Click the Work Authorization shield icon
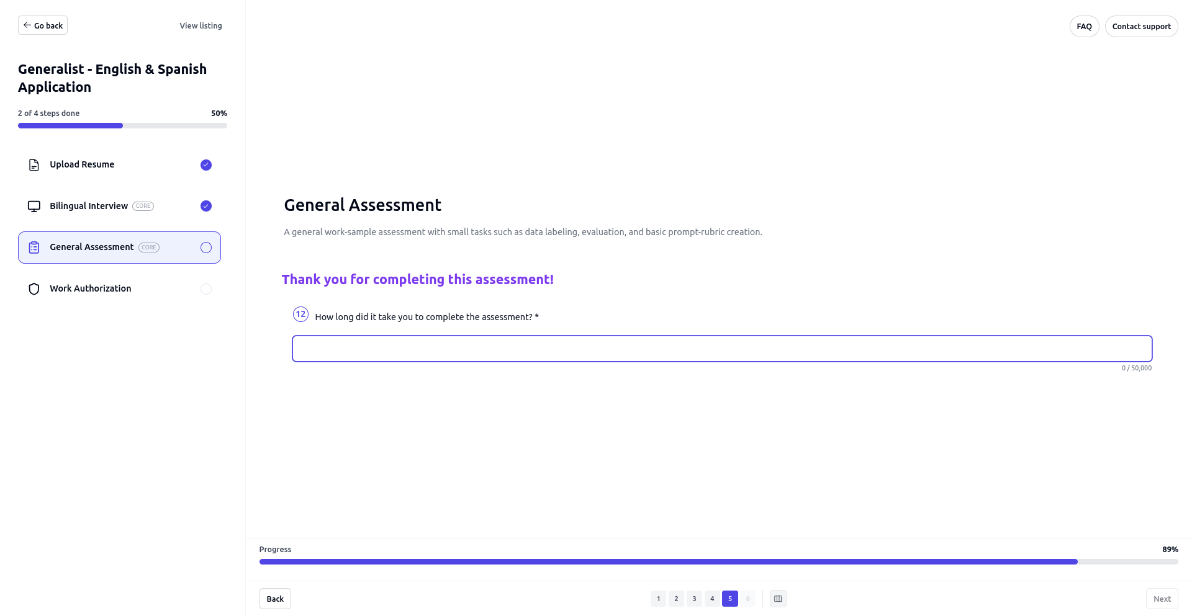 pos(34,289)
